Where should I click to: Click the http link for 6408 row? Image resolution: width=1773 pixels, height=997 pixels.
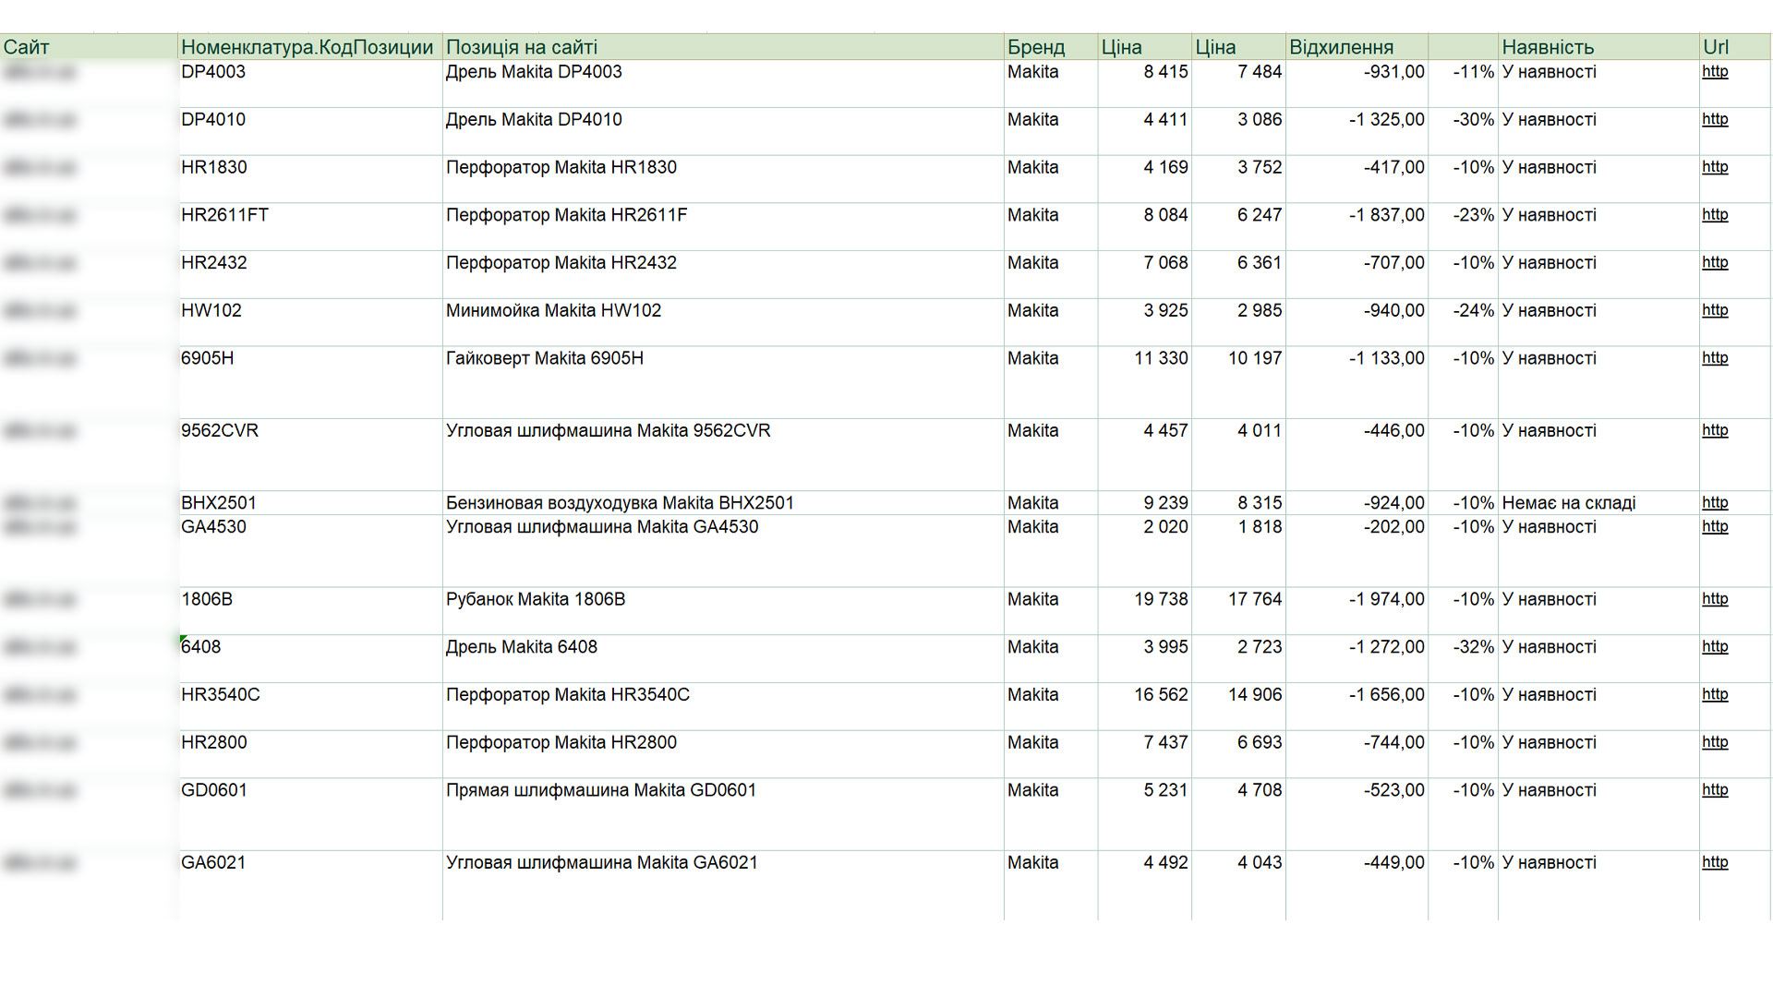(x=1714, y=647)
